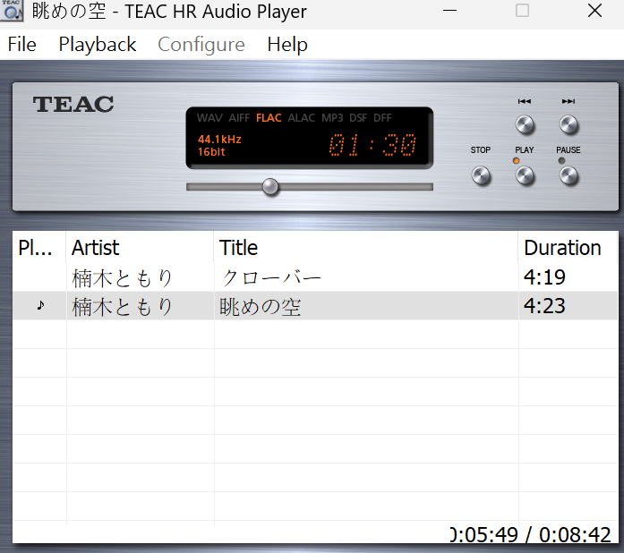Click the Pl... column header

[39, 248]
